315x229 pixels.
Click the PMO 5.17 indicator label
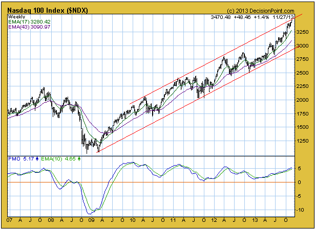pyautogui.click(x=21, y=159)
